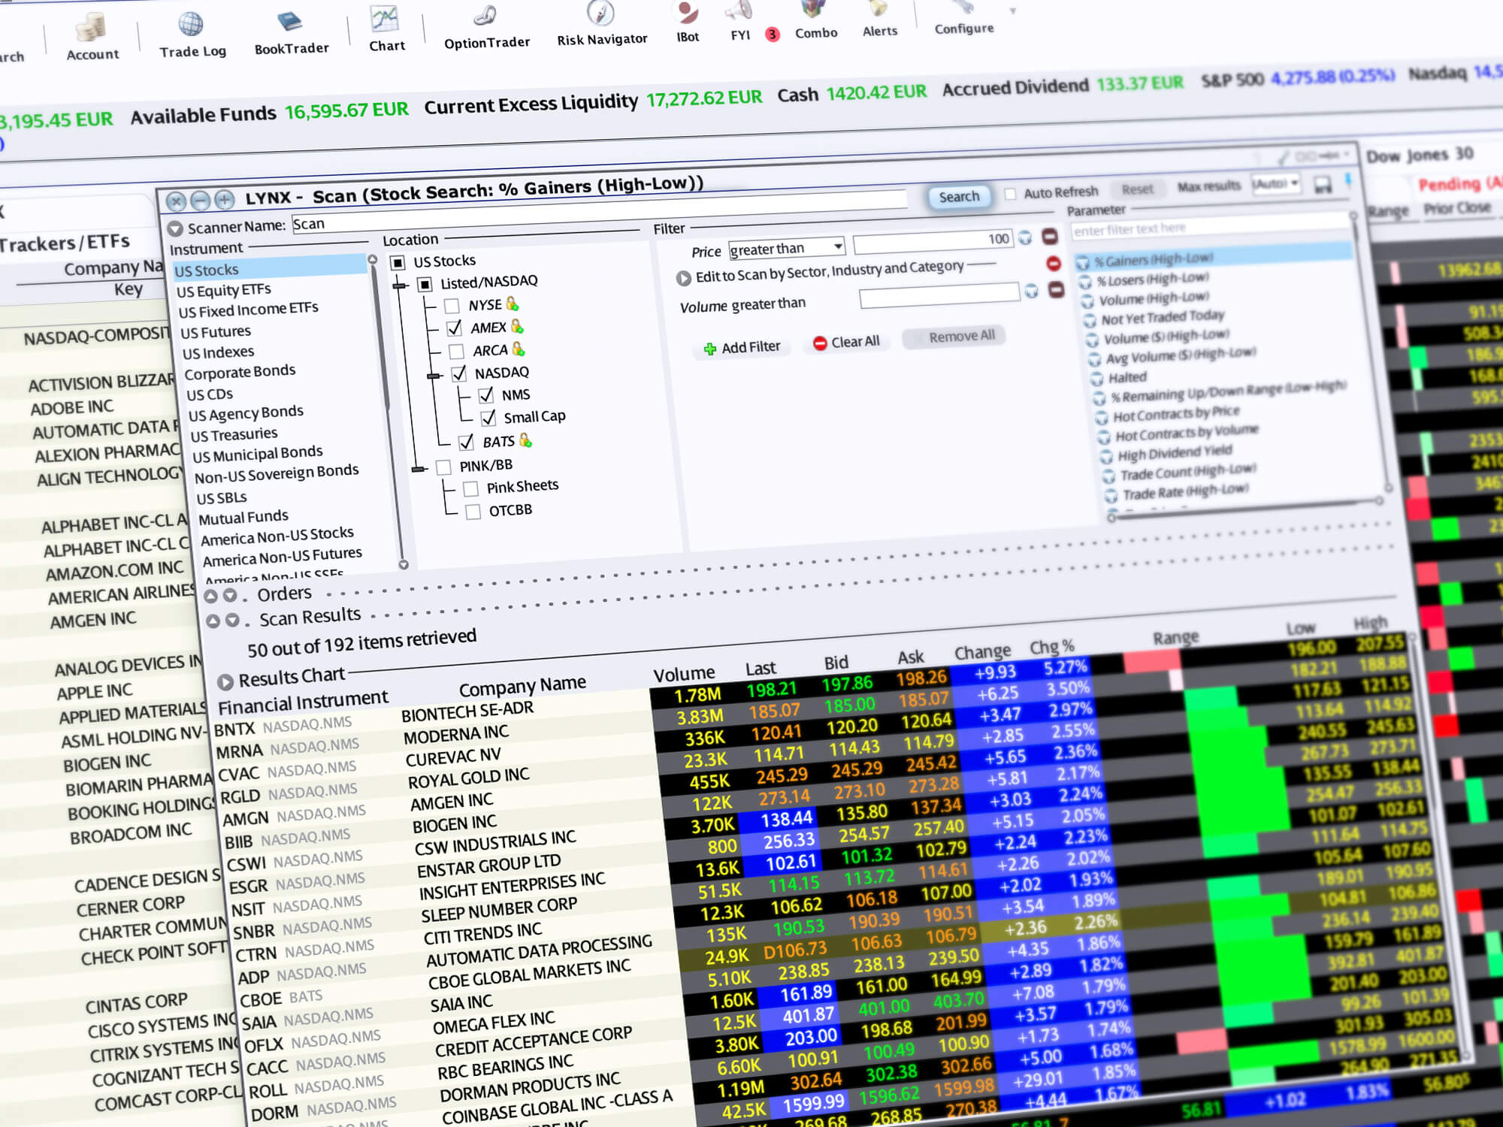The image size is (1503, 1127).
Task: Open a new Chart window
Action: 386,29
